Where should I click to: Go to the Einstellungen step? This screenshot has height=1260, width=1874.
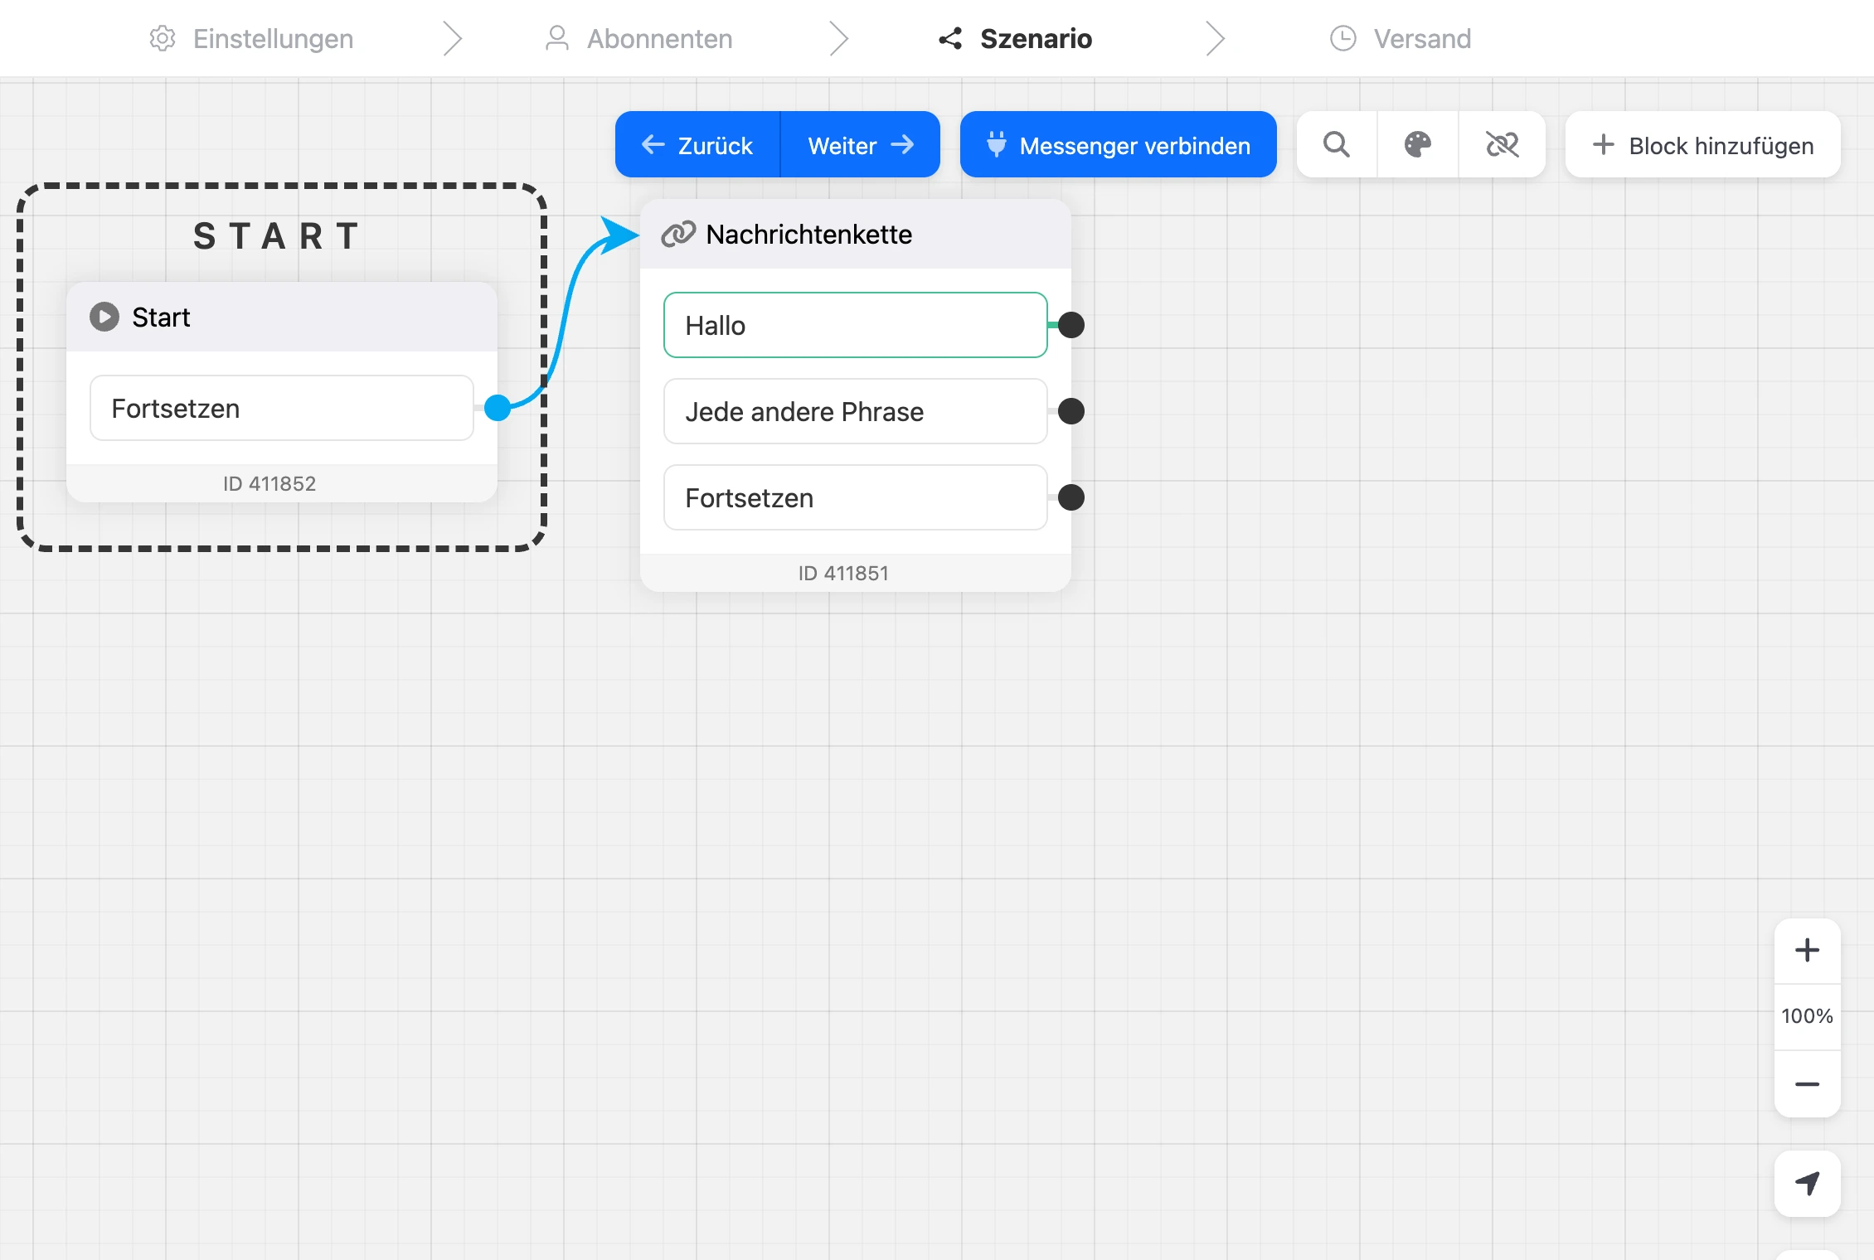coord(251,39)
